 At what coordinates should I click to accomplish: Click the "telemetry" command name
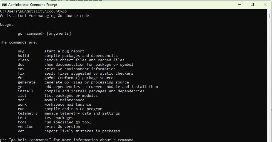tap(28, 113)
